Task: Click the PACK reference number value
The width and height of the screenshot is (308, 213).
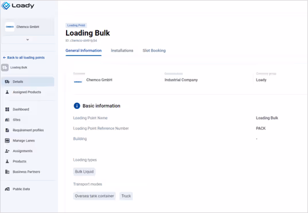Action: coord(261,128)
